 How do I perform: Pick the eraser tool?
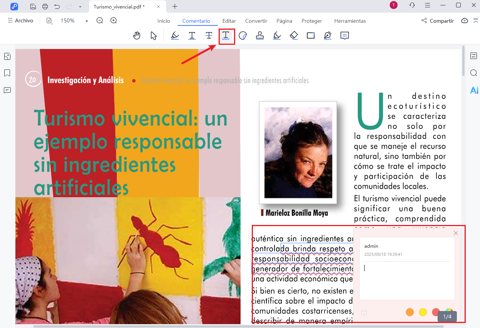(294, 36)
